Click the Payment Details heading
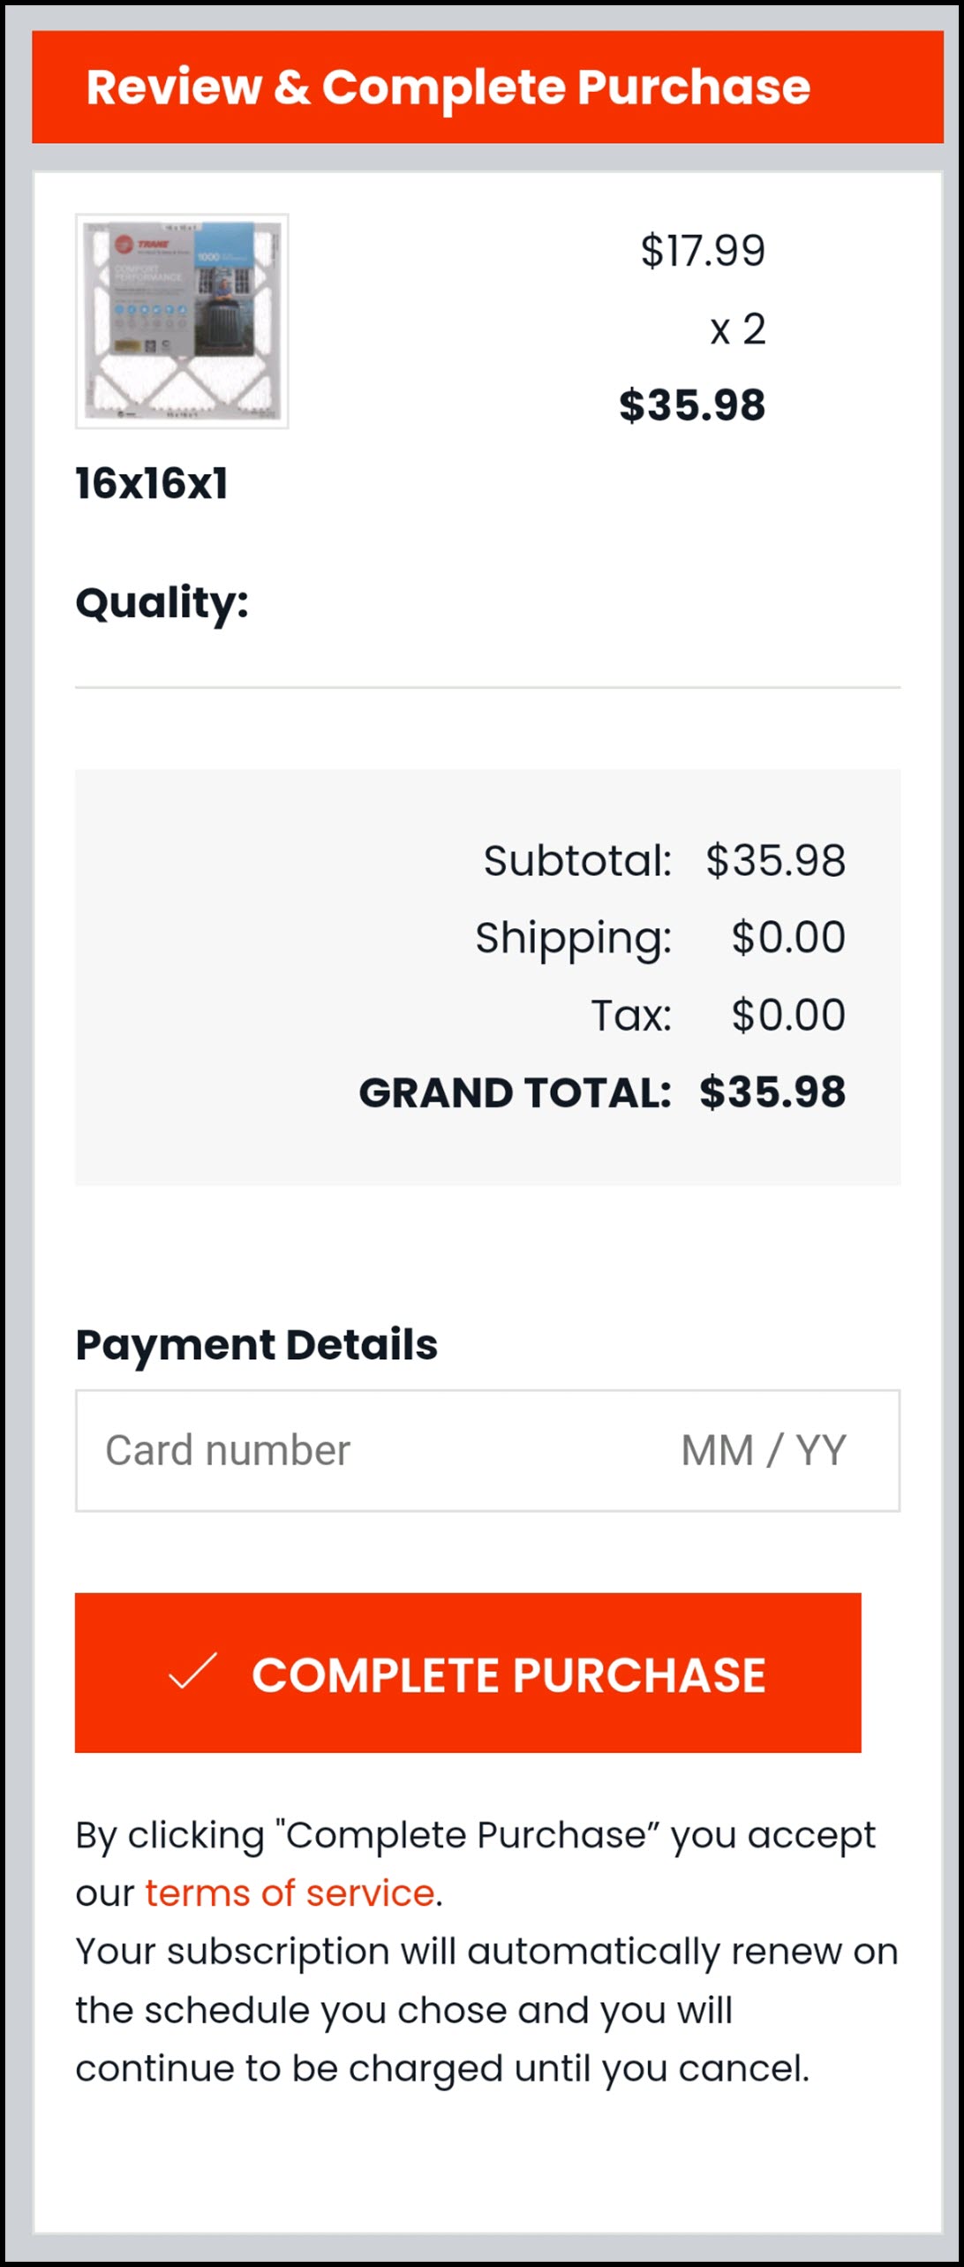This screenshot has height=2267, width=964. [256, 1344]
